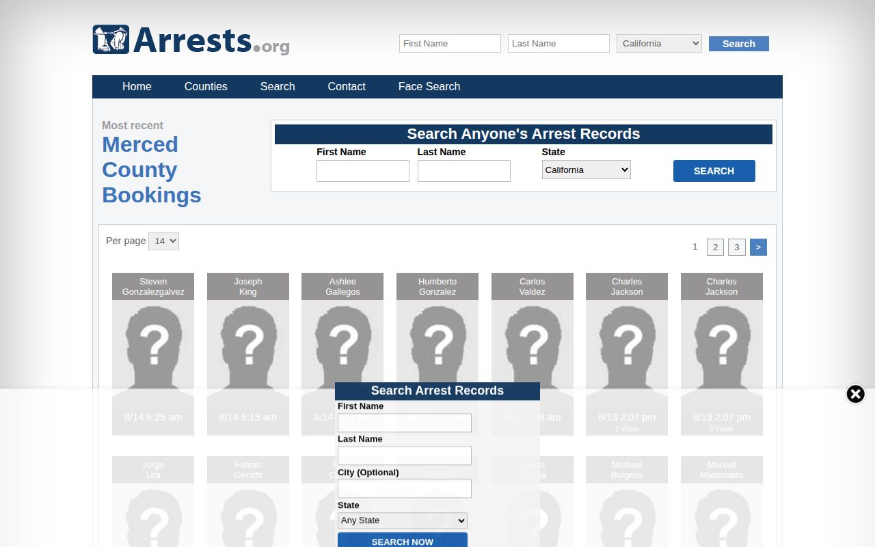Go to the Counties page
Viewport: 875px width, 547px height.
tap(206, 87)
